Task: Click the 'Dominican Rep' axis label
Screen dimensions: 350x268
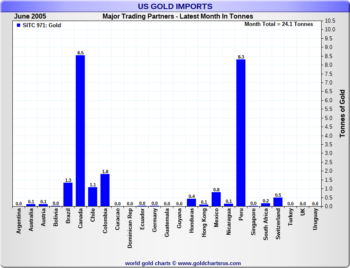Action: point(130,228)
